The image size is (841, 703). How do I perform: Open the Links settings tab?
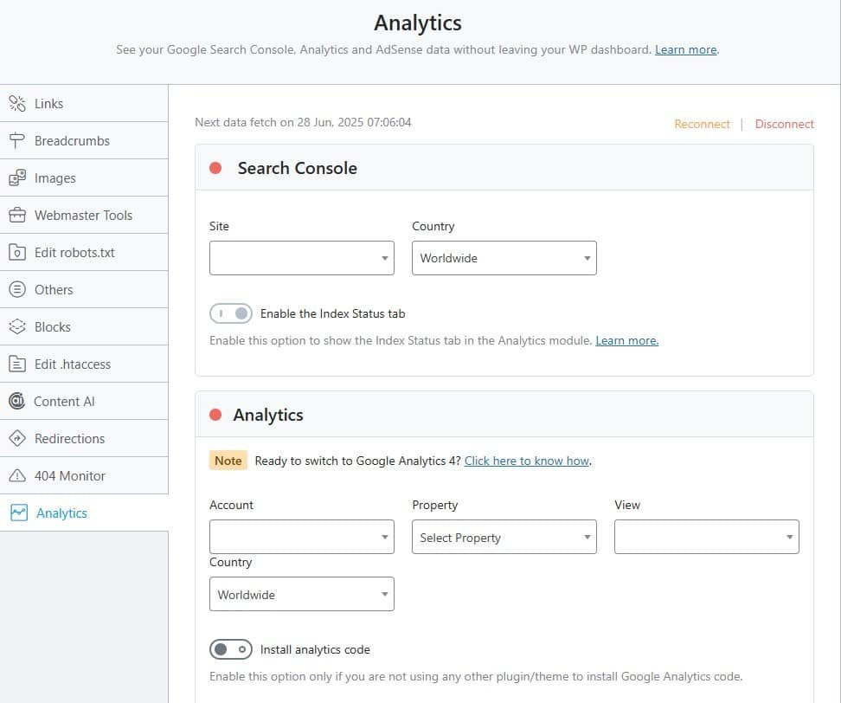coord(84,104)
